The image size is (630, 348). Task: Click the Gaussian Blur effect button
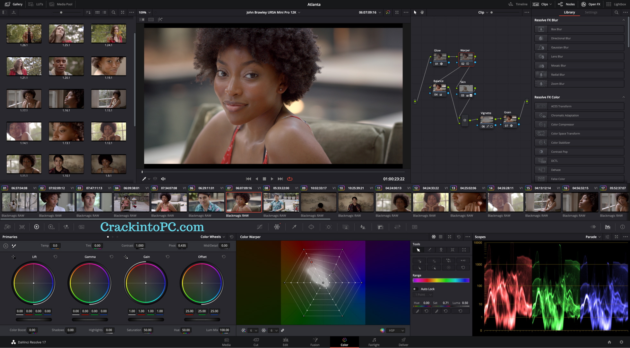coord(579,47)
